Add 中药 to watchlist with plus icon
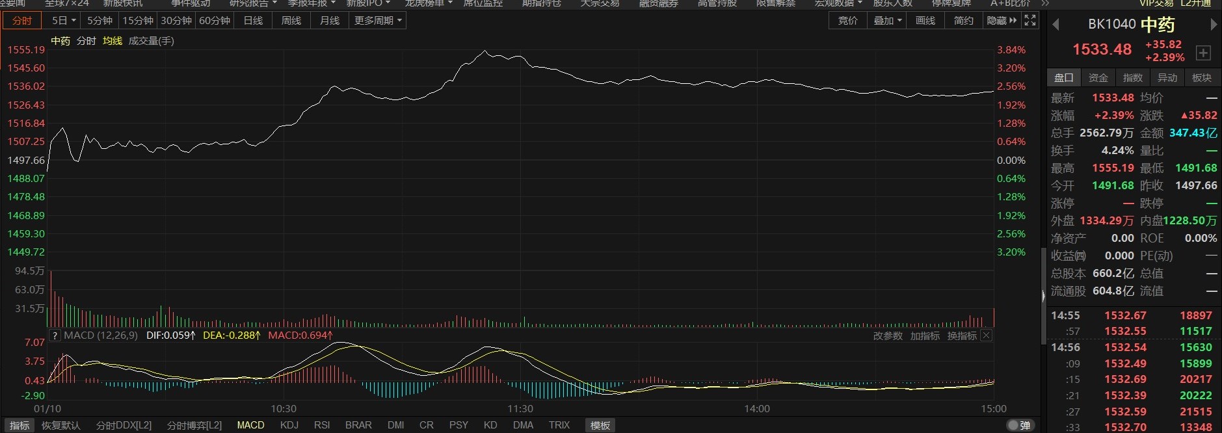The image size is (1222, 433). tap(1203, 53)
